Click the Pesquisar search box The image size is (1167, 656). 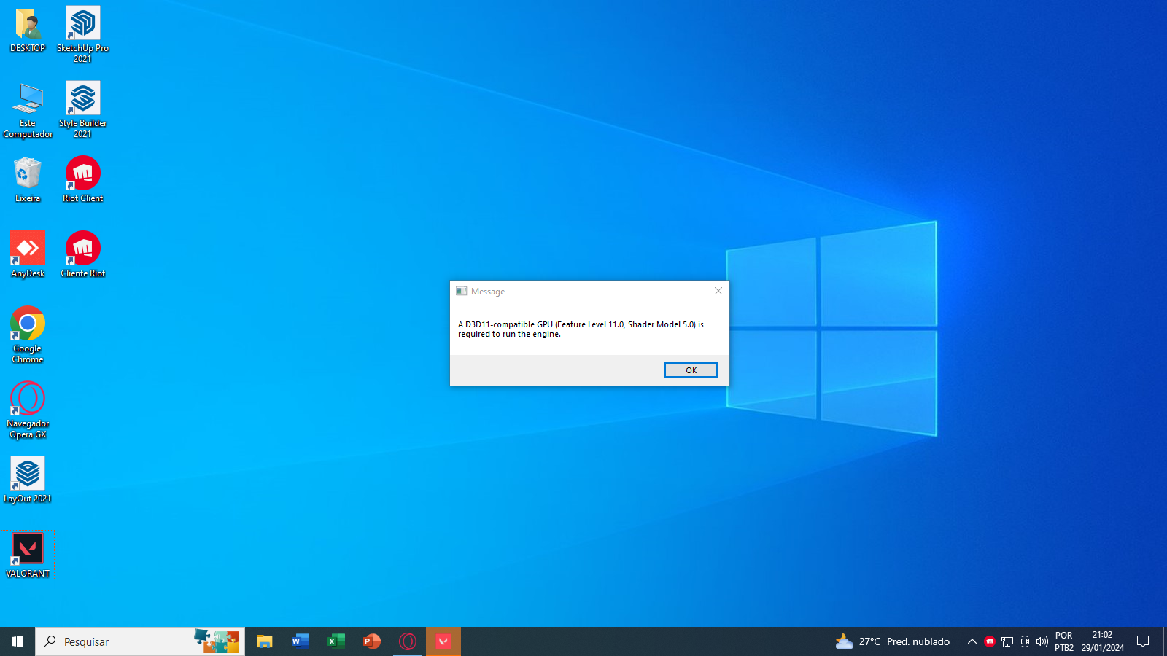click(140, 641)
